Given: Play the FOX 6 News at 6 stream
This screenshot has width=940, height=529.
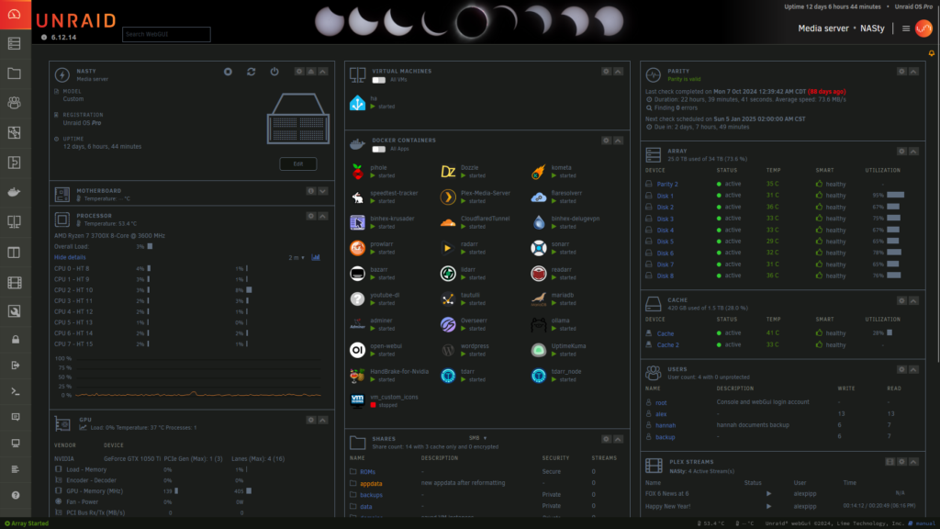Looking at the screenshot, I should pos(768,493).
